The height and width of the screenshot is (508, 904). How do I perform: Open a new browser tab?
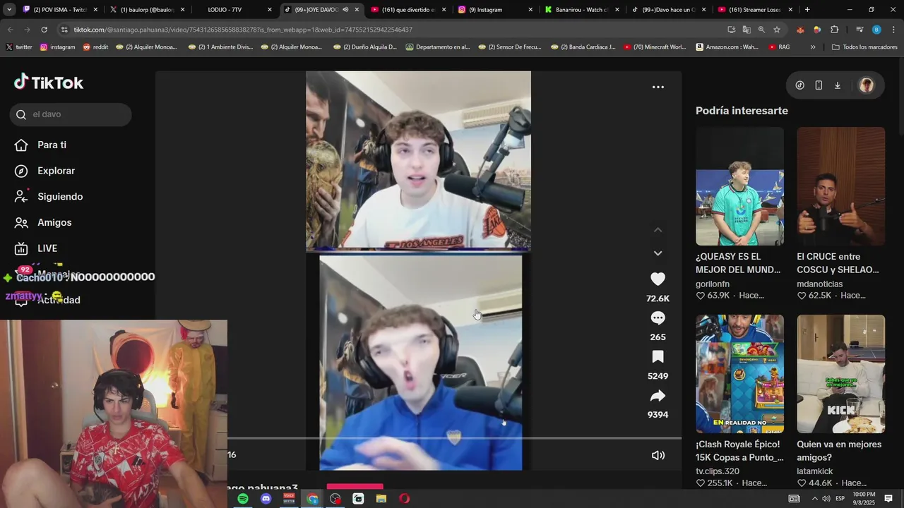[807, 10]
